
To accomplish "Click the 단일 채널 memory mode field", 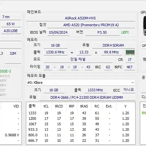I will [78, 59].
